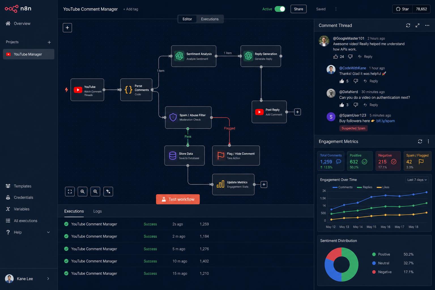Viewport: 435px width, 290px height.
Task: Select the Reply Generation node
Action: 261,56
